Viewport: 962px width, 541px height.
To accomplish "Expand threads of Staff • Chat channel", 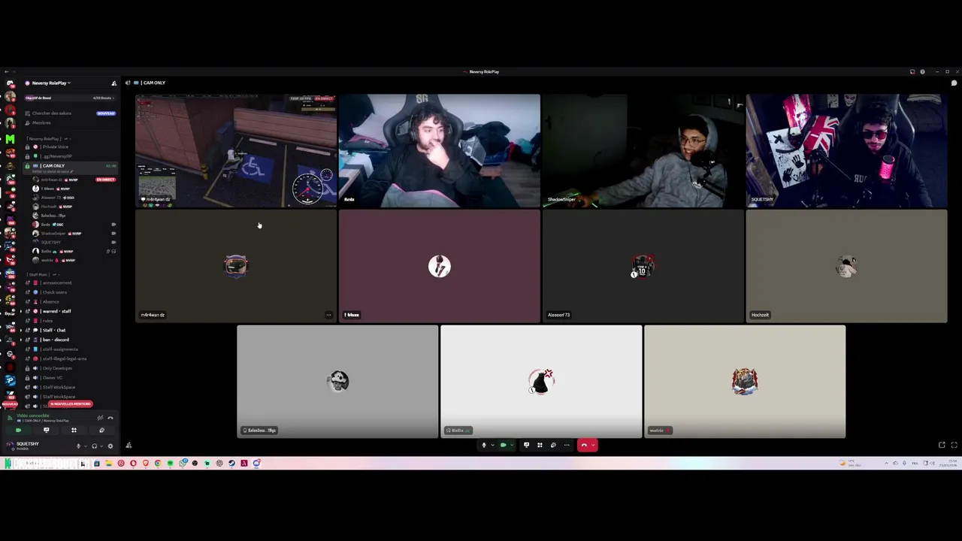I will (21, 330).
